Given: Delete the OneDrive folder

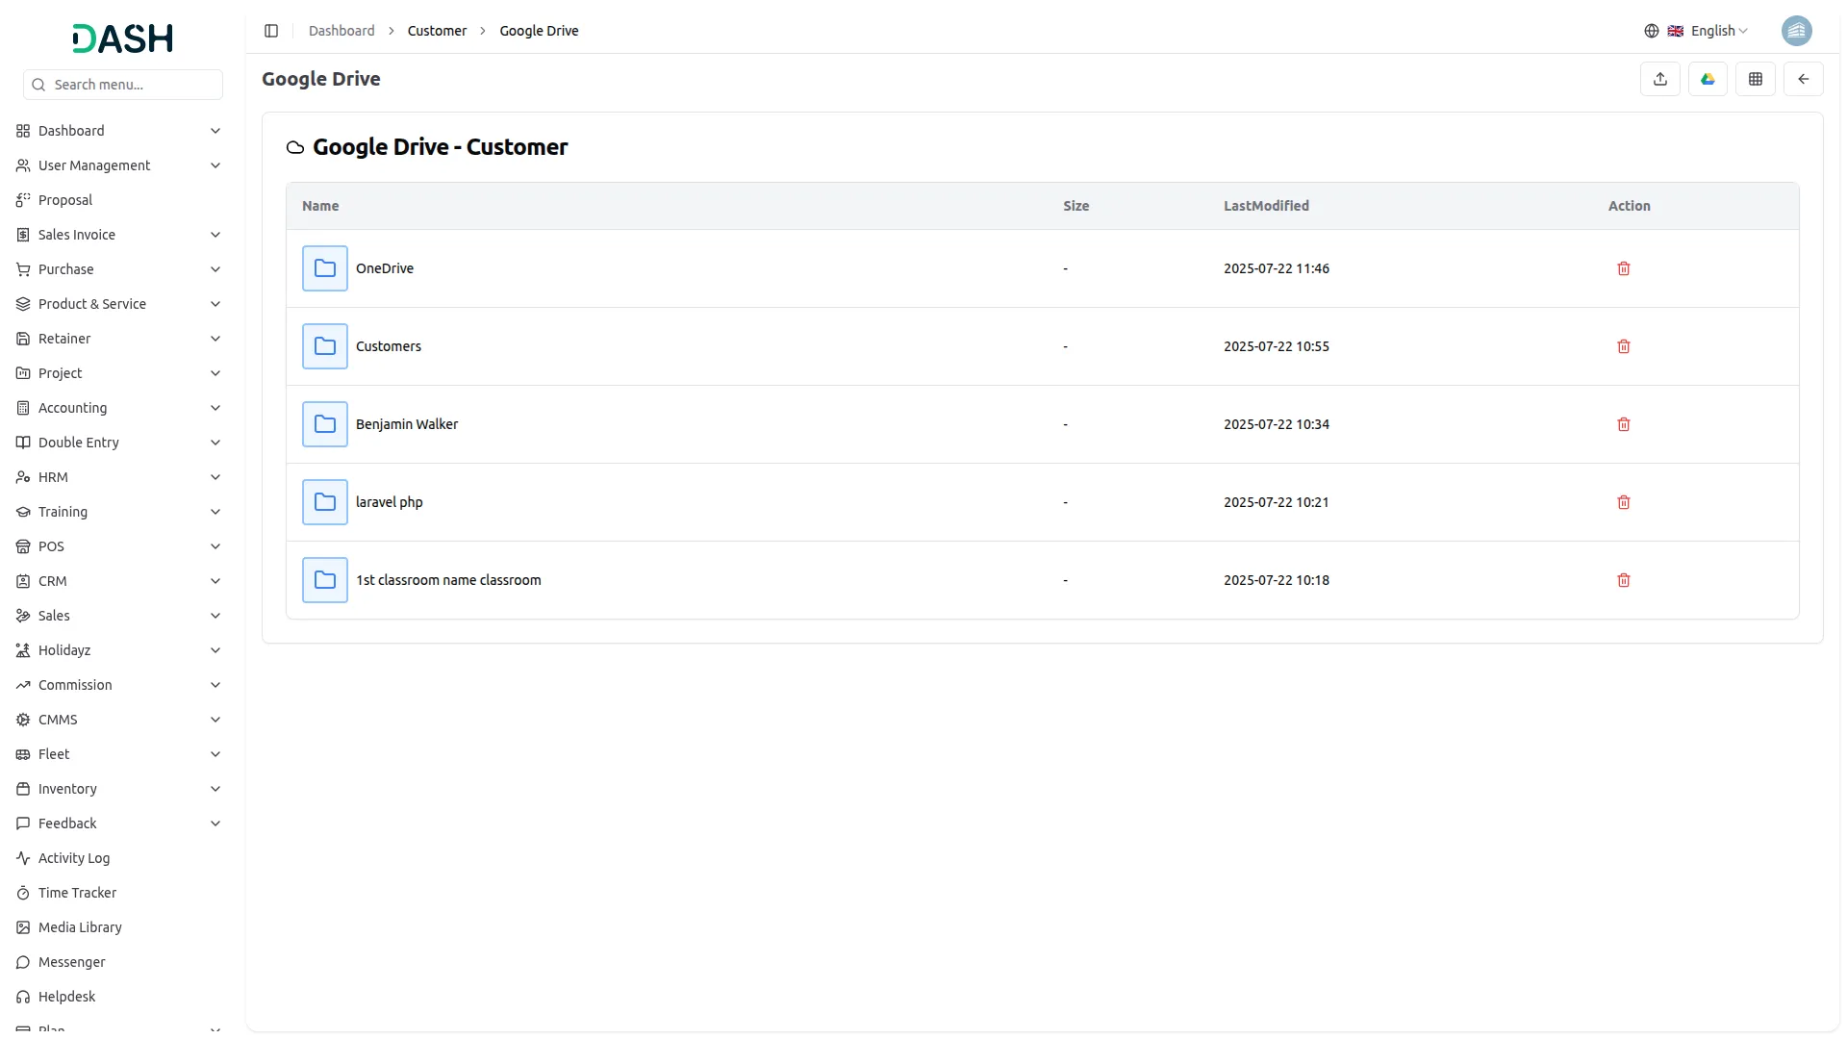Looking at the screenshot, I should pyautogui.click(x=1623, y=268).
